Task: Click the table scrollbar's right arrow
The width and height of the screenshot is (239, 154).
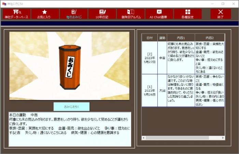Action: click(x=223, y=138)
